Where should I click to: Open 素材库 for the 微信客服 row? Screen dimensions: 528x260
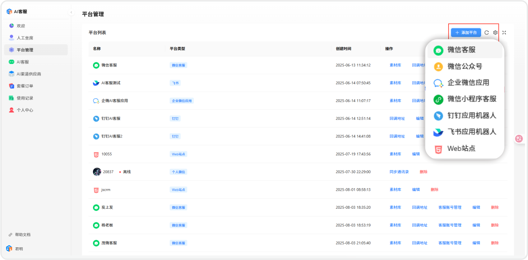click(395, 65)
